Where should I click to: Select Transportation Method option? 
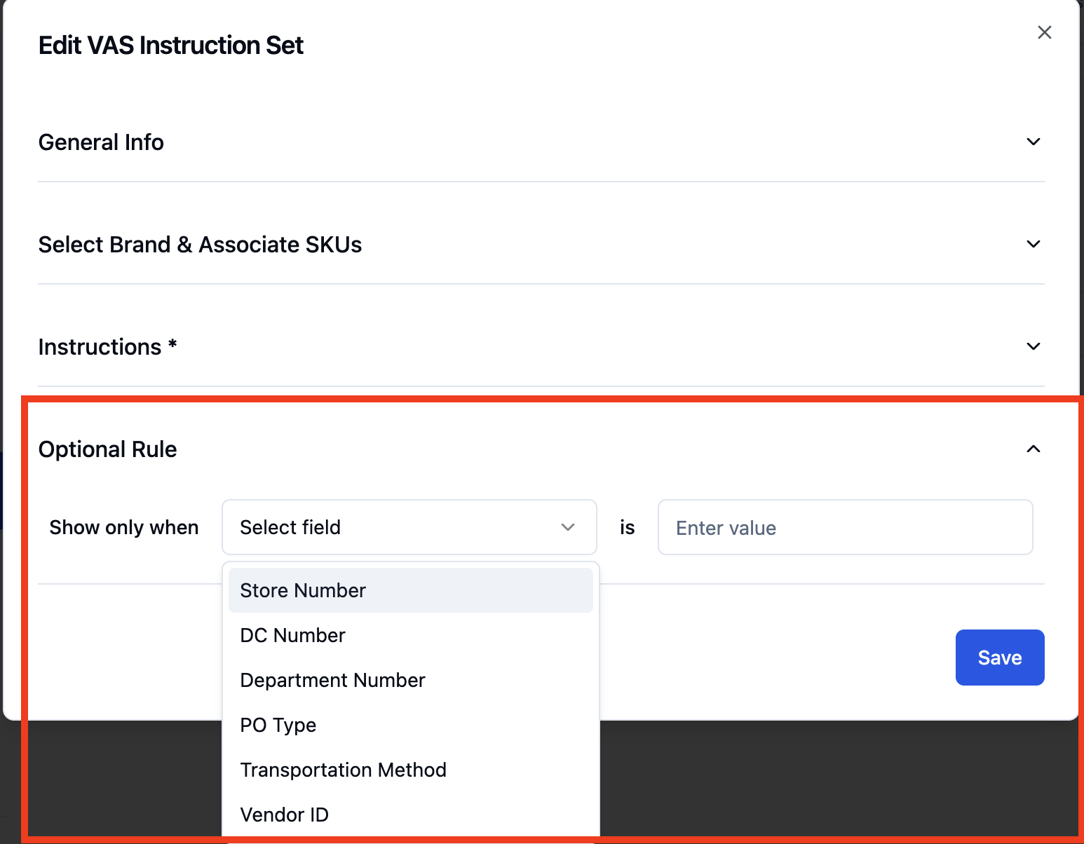[x=411, y=770]
